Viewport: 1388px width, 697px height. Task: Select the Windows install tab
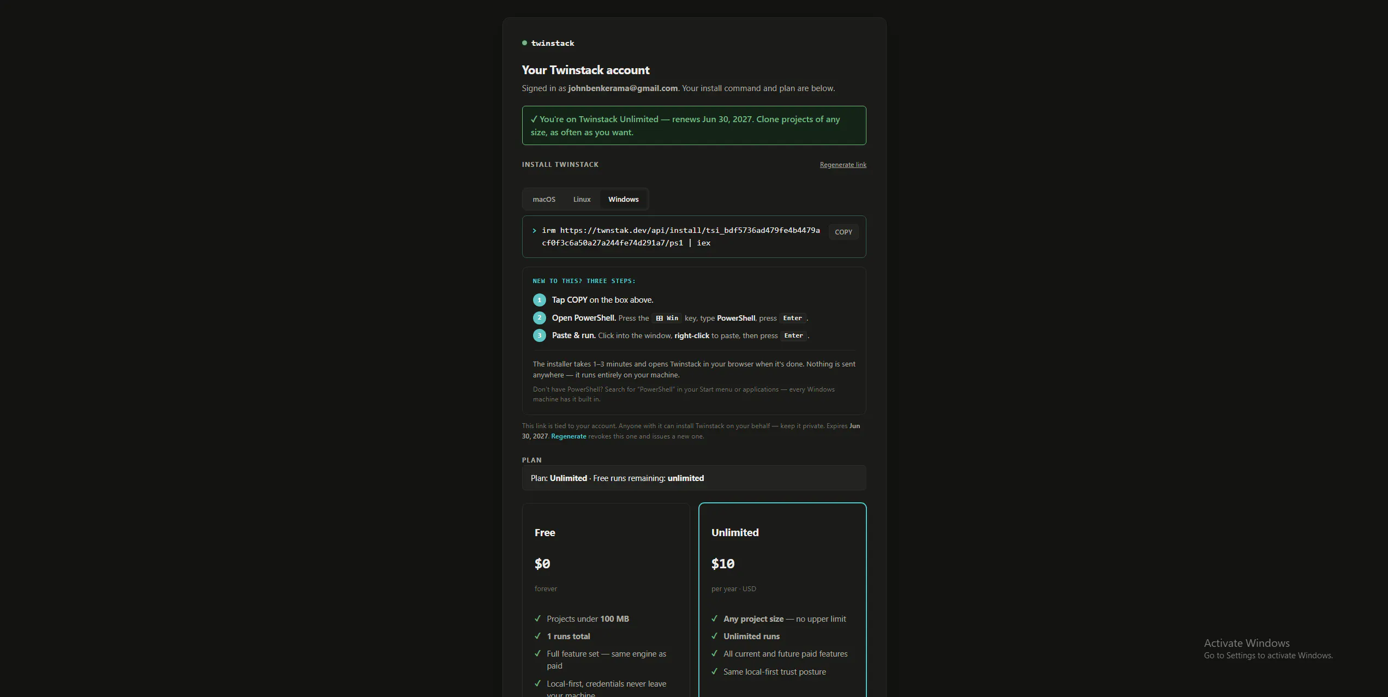point(623,200)
